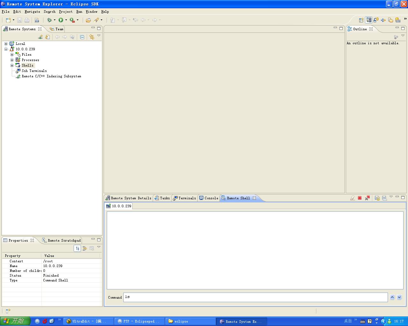Launch the Debug bug icon

49,20
